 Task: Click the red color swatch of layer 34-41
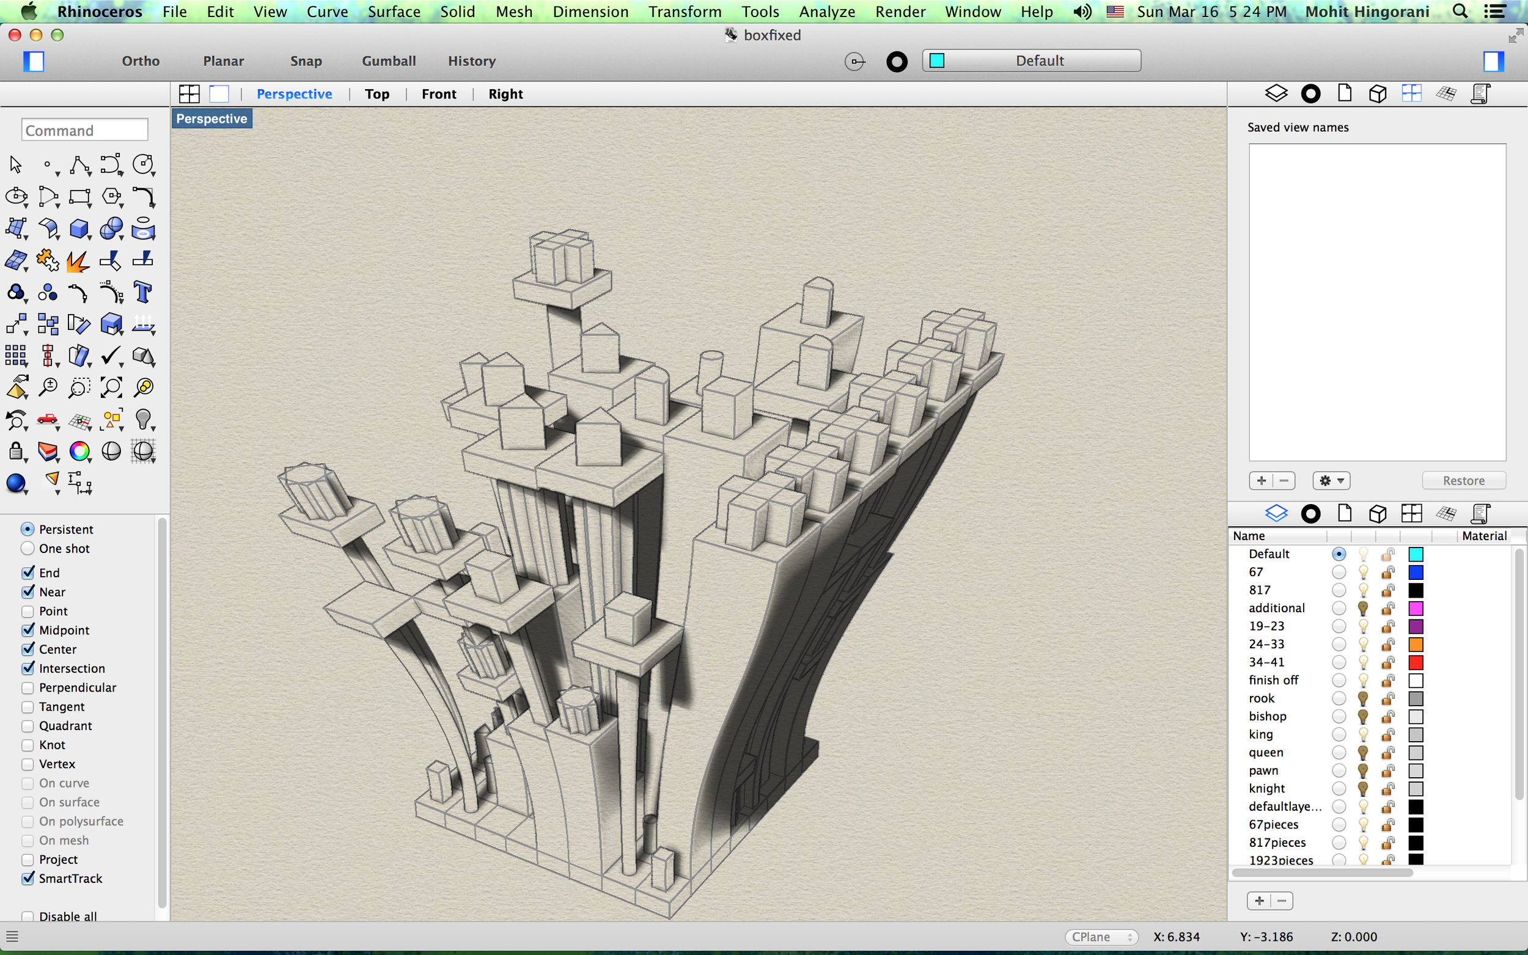[1416, 662]
